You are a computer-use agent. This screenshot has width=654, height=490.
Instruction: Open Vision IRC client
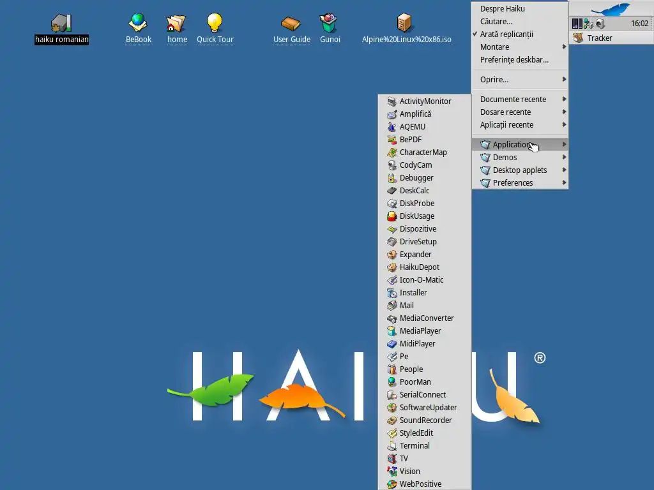(425, 471)
